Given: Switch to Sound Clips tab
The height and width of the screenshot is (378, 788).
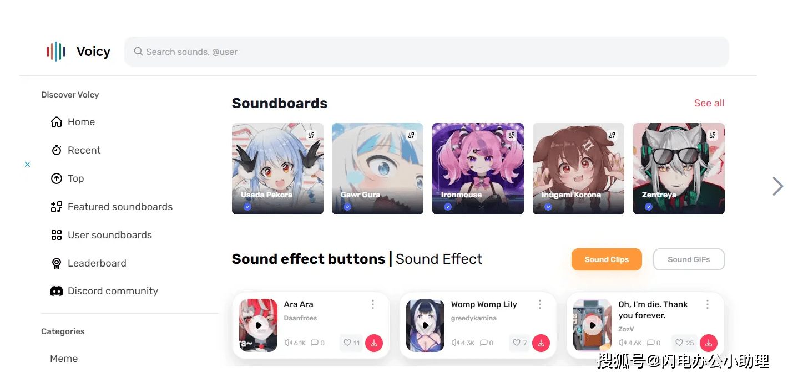Looking at the screenshot, I should 607,259.
